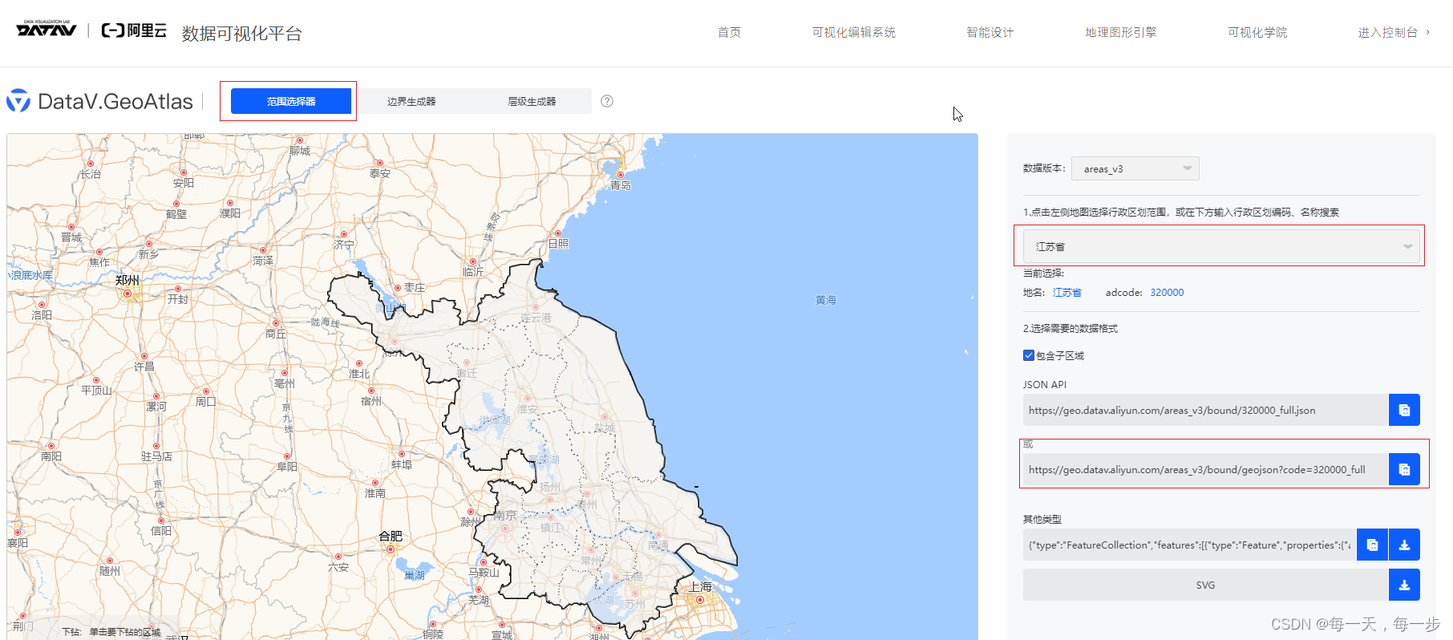
Task: Click 郑州 city on the map
Action: point(127,281)
